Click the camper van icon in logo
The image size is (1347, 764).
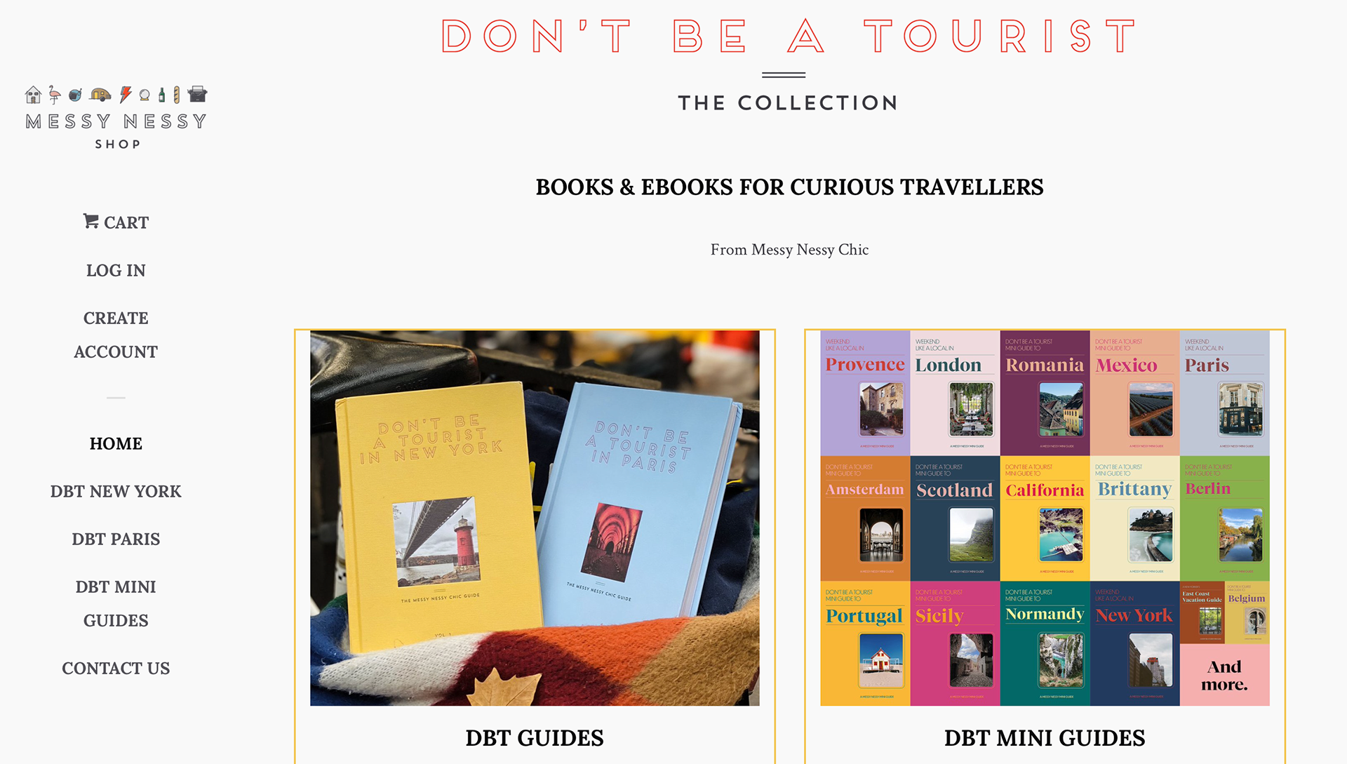(100, 94)
